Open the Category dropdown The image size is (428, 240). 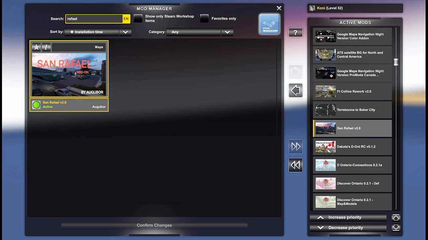coord(227,32)
